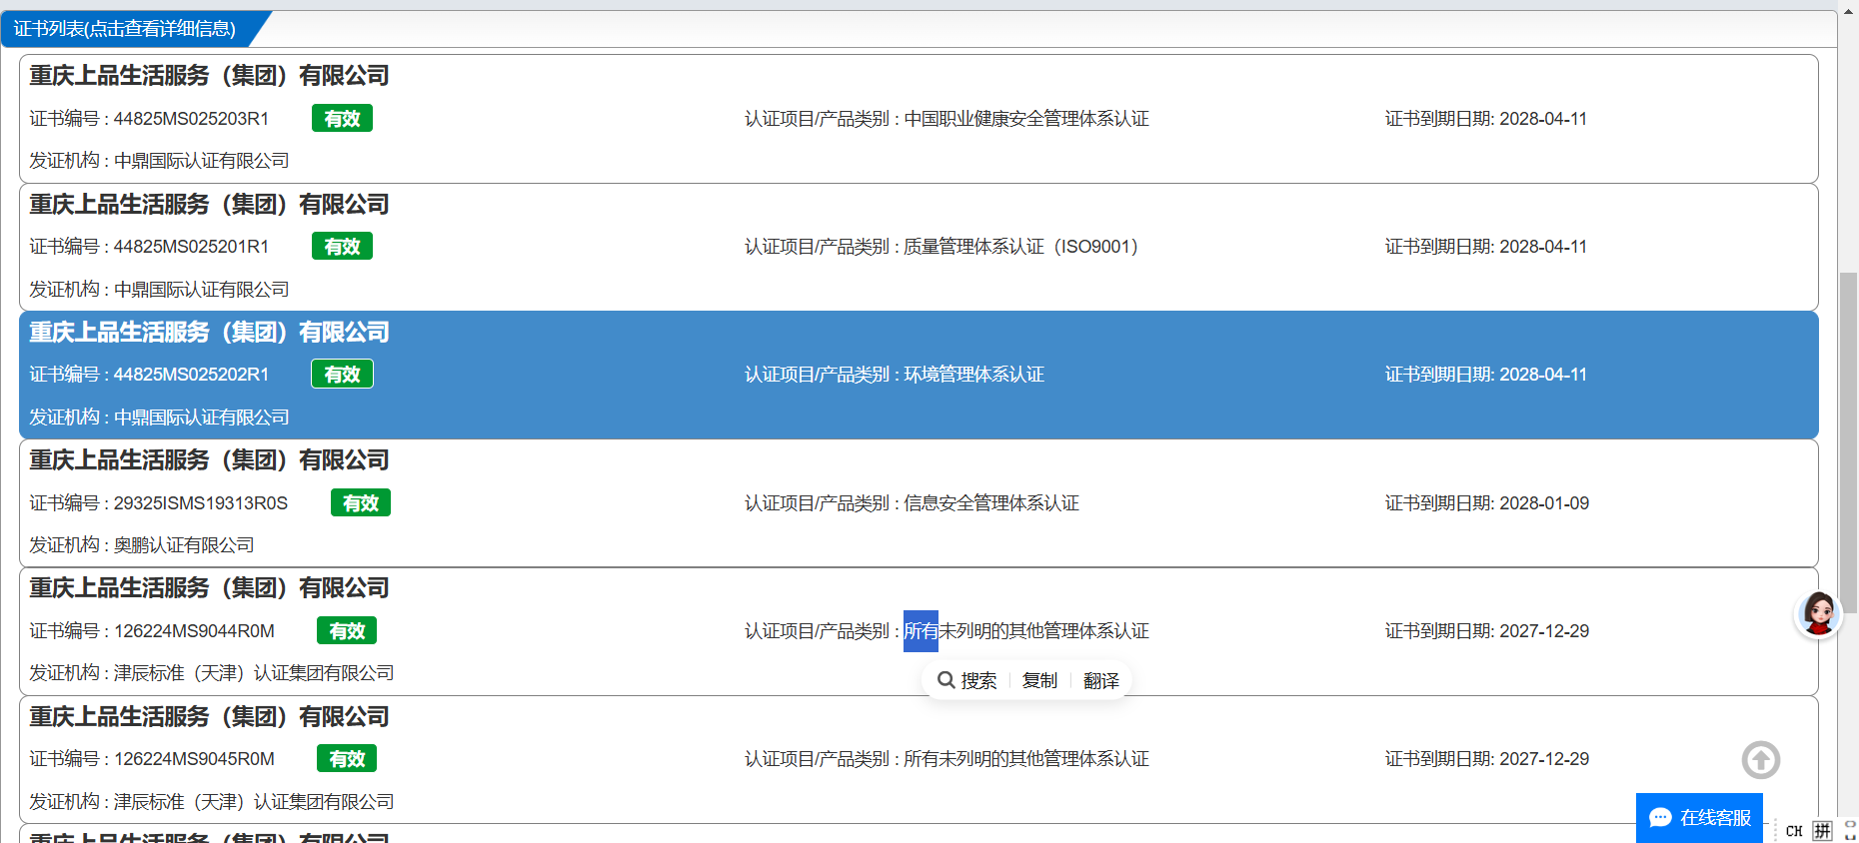Click the expiry date 2028-01-09
Image resolution: width=1859 pixels, height=843 pixels.
tap(1544, 503)
